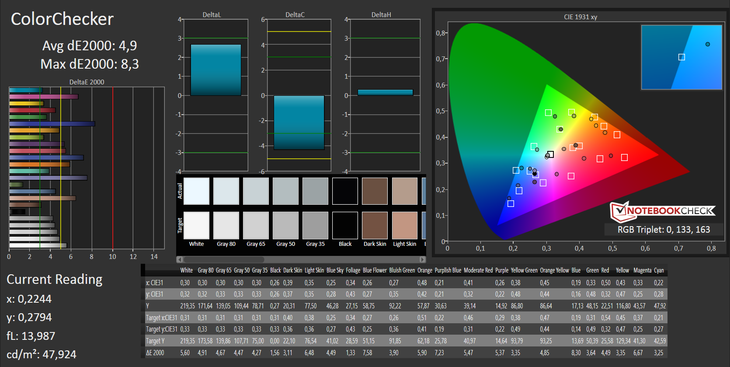Click the White column header in table
This screenshot has height=367, width=730.
[x=186, y=270]
